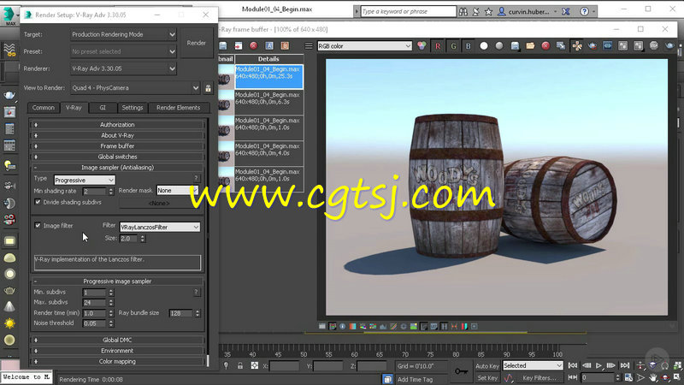
Task: Toggle the Image filter checkbox
Action: [x=38, y=225]
